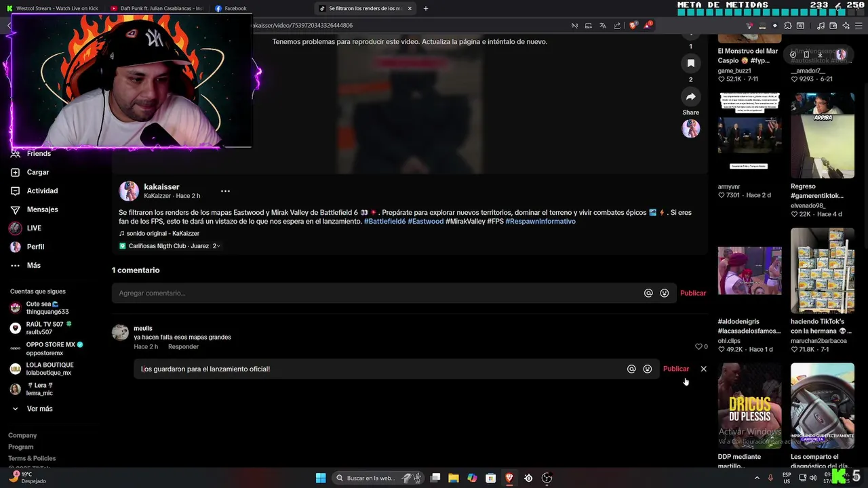Open the emoji icon in reply box
868x488 pixels.
click(x=648, y=369)
